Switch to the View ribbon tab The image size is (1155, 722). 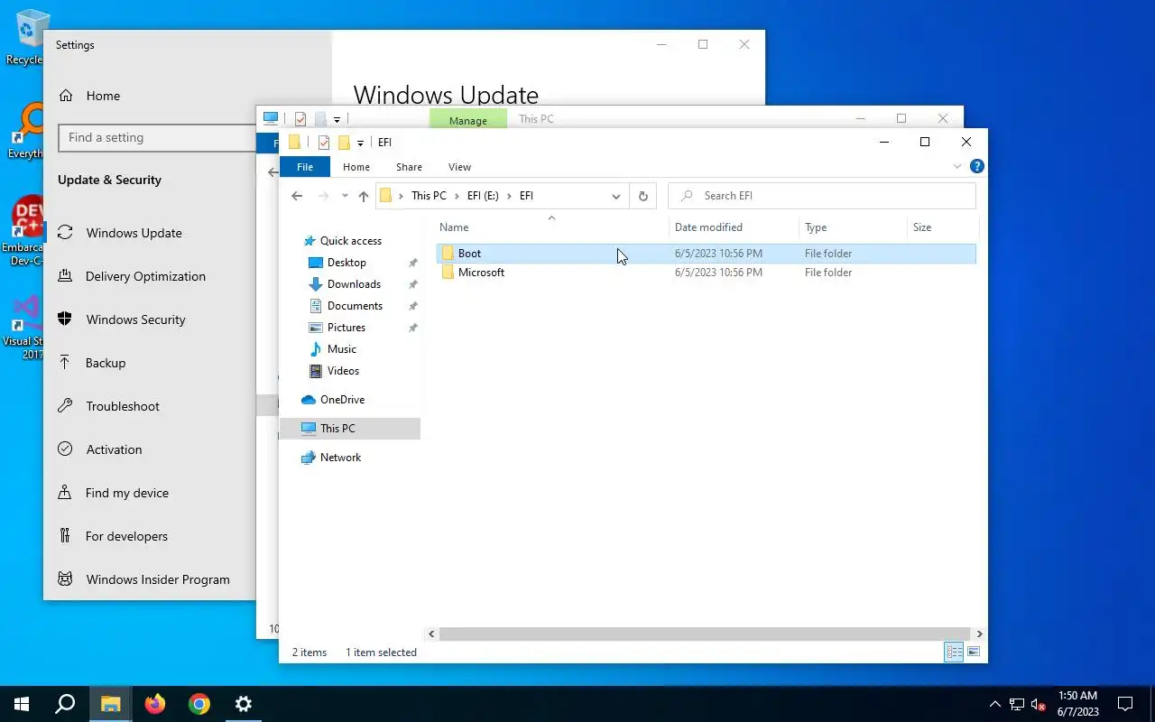click(459, 167)
